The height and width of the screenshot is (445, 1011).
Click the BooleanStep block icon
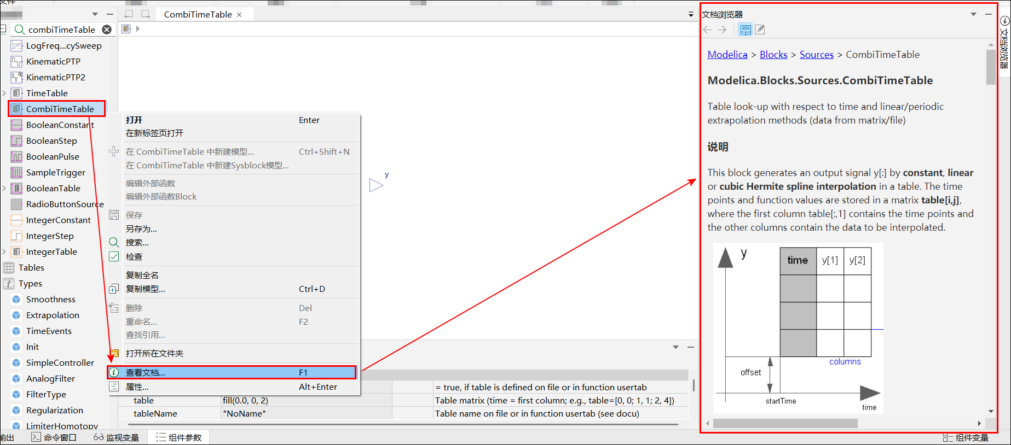17,141
